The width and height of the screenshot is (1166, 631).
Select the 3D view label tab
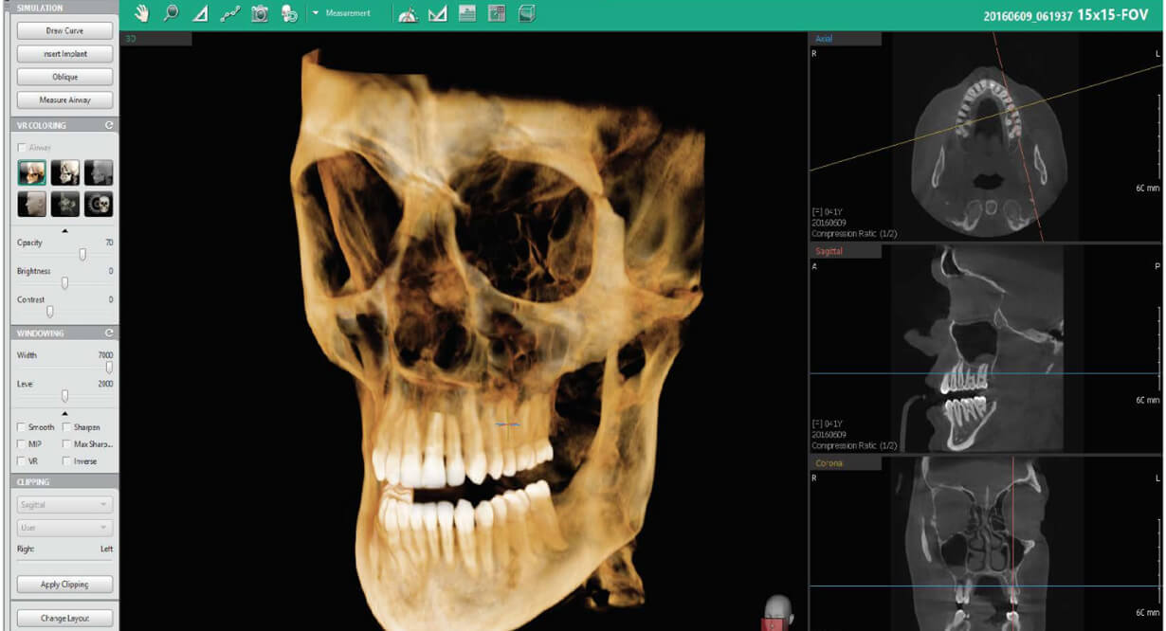tap(156, 39)
